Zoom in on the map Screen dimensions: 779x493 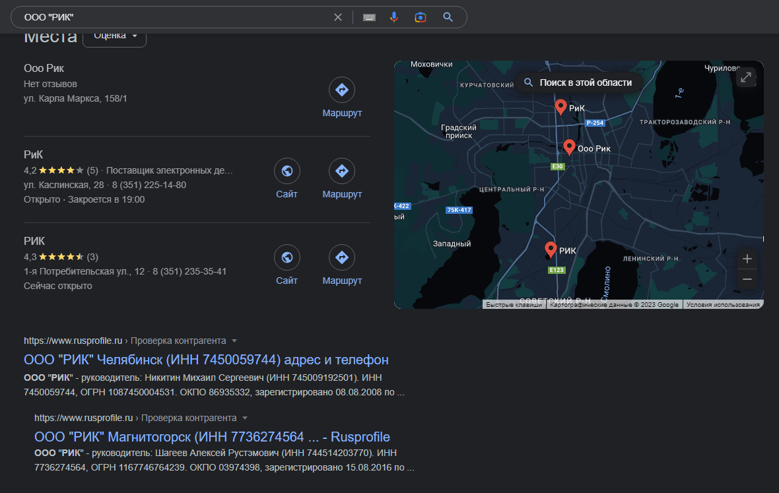(x=747, y=259)
